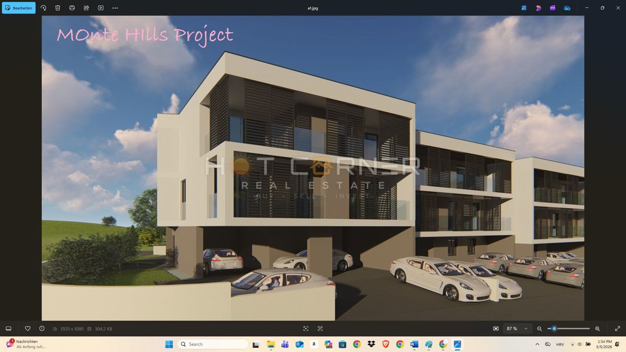Open File Explorer from the taskbar
Image resolution: width=626 pixels, height=352 pixels.
click(271, 344)
